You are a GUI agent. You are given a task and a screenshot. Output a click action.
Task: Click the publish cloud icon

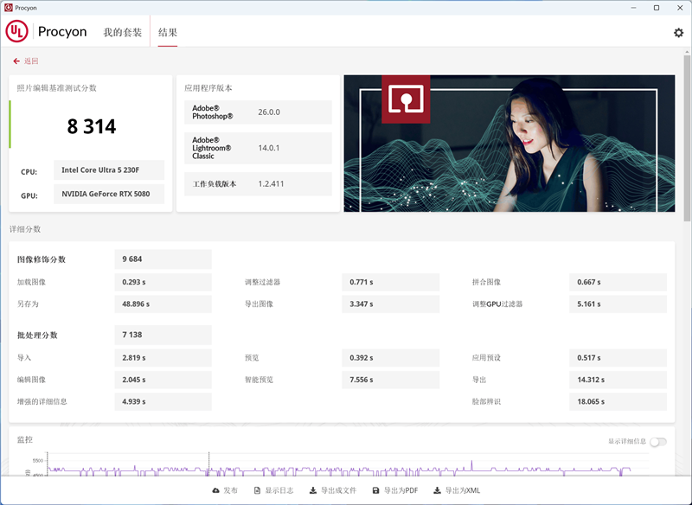(x=215, y=489)
